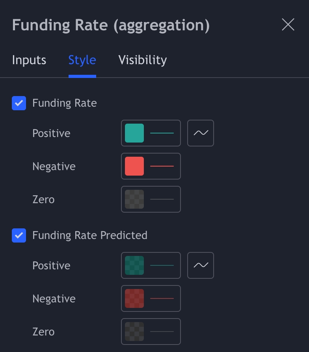This screenshot has height=352, width=309.
Task: Open line style for Predicted Zero
Action: coord(162,332)
